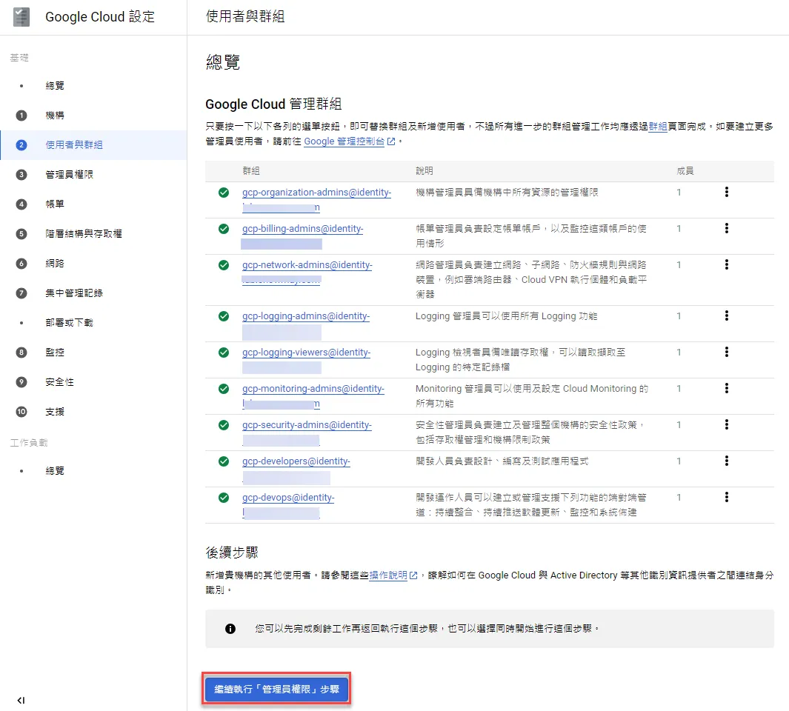Open the gcp-monitoring-admins@identity group link

tap(313, 389)
